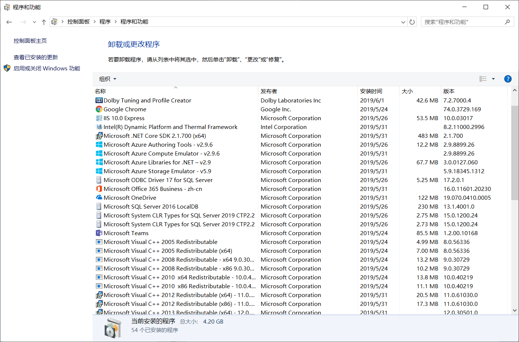This screenshot has width=519, height=342.
Task: Expand chevron after 控制面板 breadcrumb
Action: 95,22
